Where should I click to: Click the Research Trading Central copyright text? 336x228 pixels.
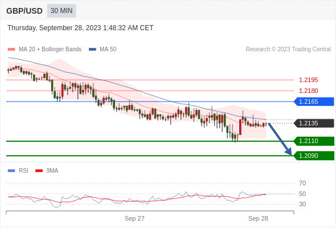(x=288, y=50)
